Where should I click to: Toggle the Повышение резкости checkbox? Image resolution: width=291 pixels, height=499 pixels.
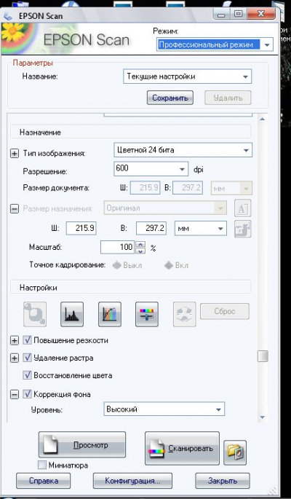coord(27,340)
